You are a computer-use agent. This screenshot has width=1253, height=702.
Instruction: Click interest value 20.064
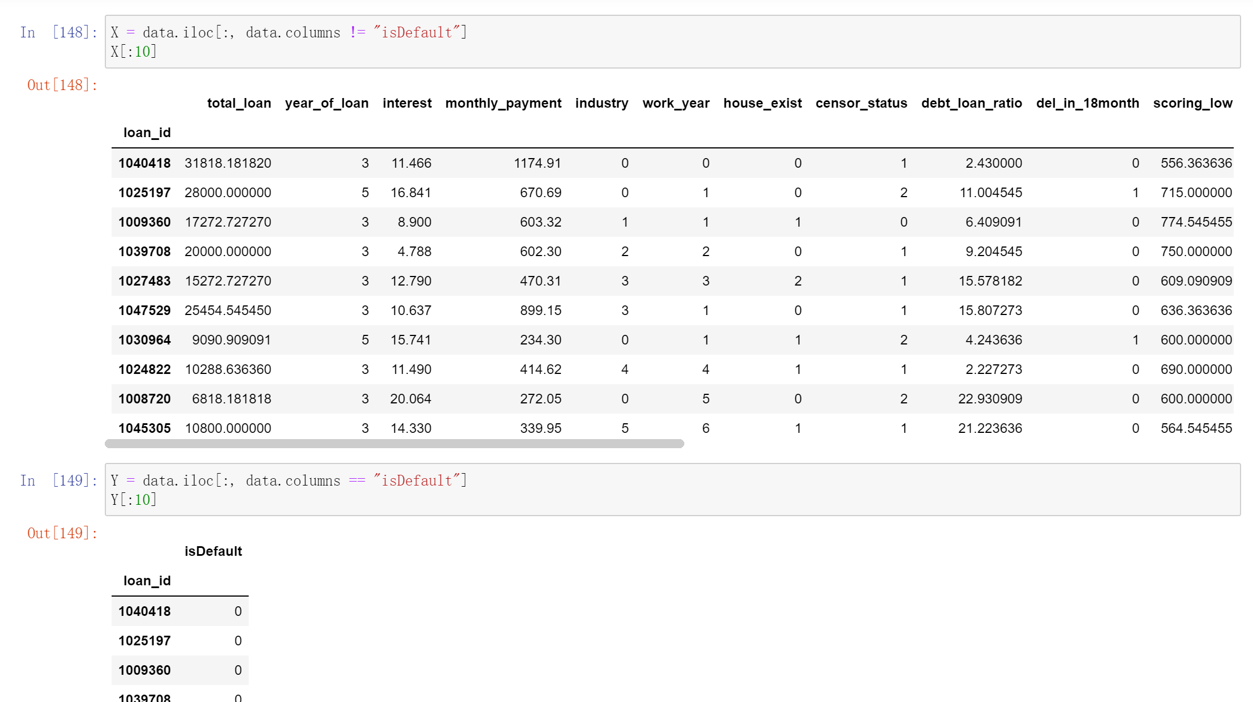(411, 399)
